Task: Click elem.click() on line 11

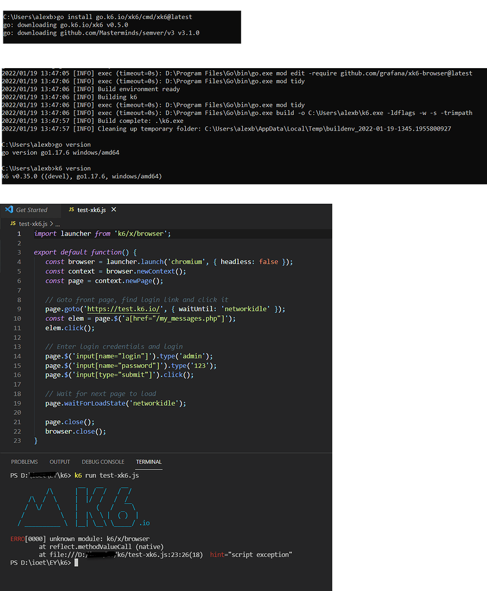Action: coord(70,328)
